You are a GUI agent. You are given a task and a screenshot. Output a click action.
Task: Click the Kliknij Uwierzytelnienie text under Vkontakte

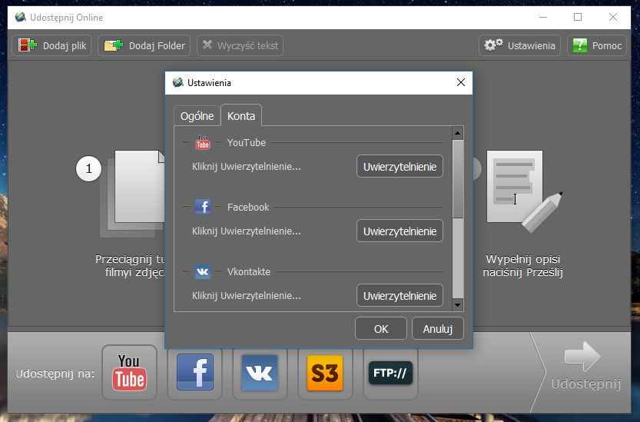click(246, 296)
